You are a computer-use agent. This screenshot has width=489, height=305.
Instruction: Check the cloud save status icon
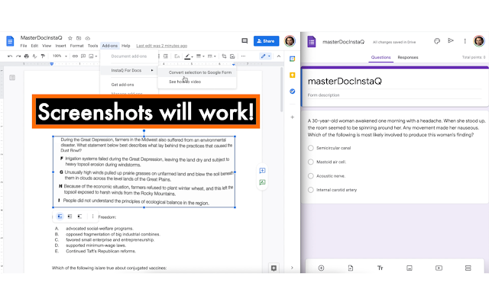point(88,38)
